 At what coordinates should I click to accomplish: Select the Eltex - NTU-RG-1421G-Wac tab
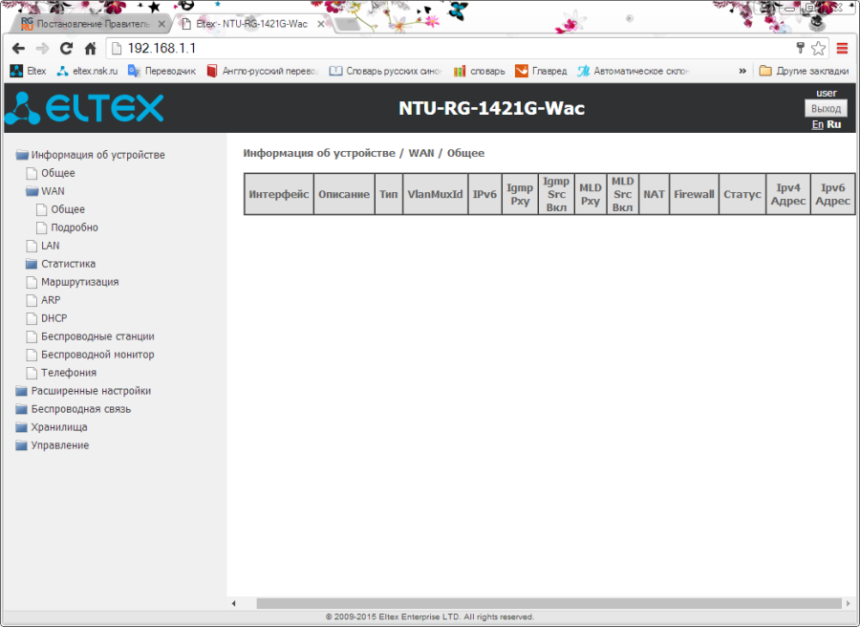(x=251, y=24)
